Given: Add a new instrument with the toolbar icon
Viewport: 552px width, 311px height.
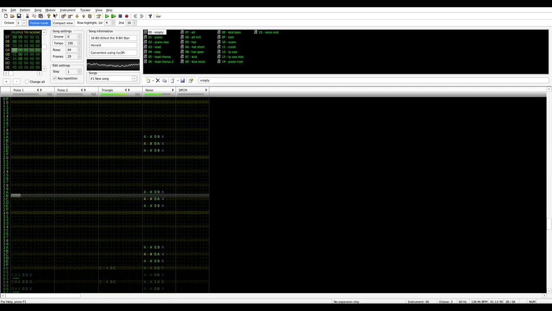Looking at the screenshot, I should [x=148, y=80].
